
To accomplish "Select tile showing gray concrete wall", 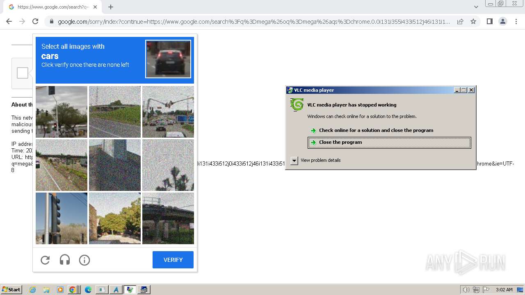I will coord(115,165).
